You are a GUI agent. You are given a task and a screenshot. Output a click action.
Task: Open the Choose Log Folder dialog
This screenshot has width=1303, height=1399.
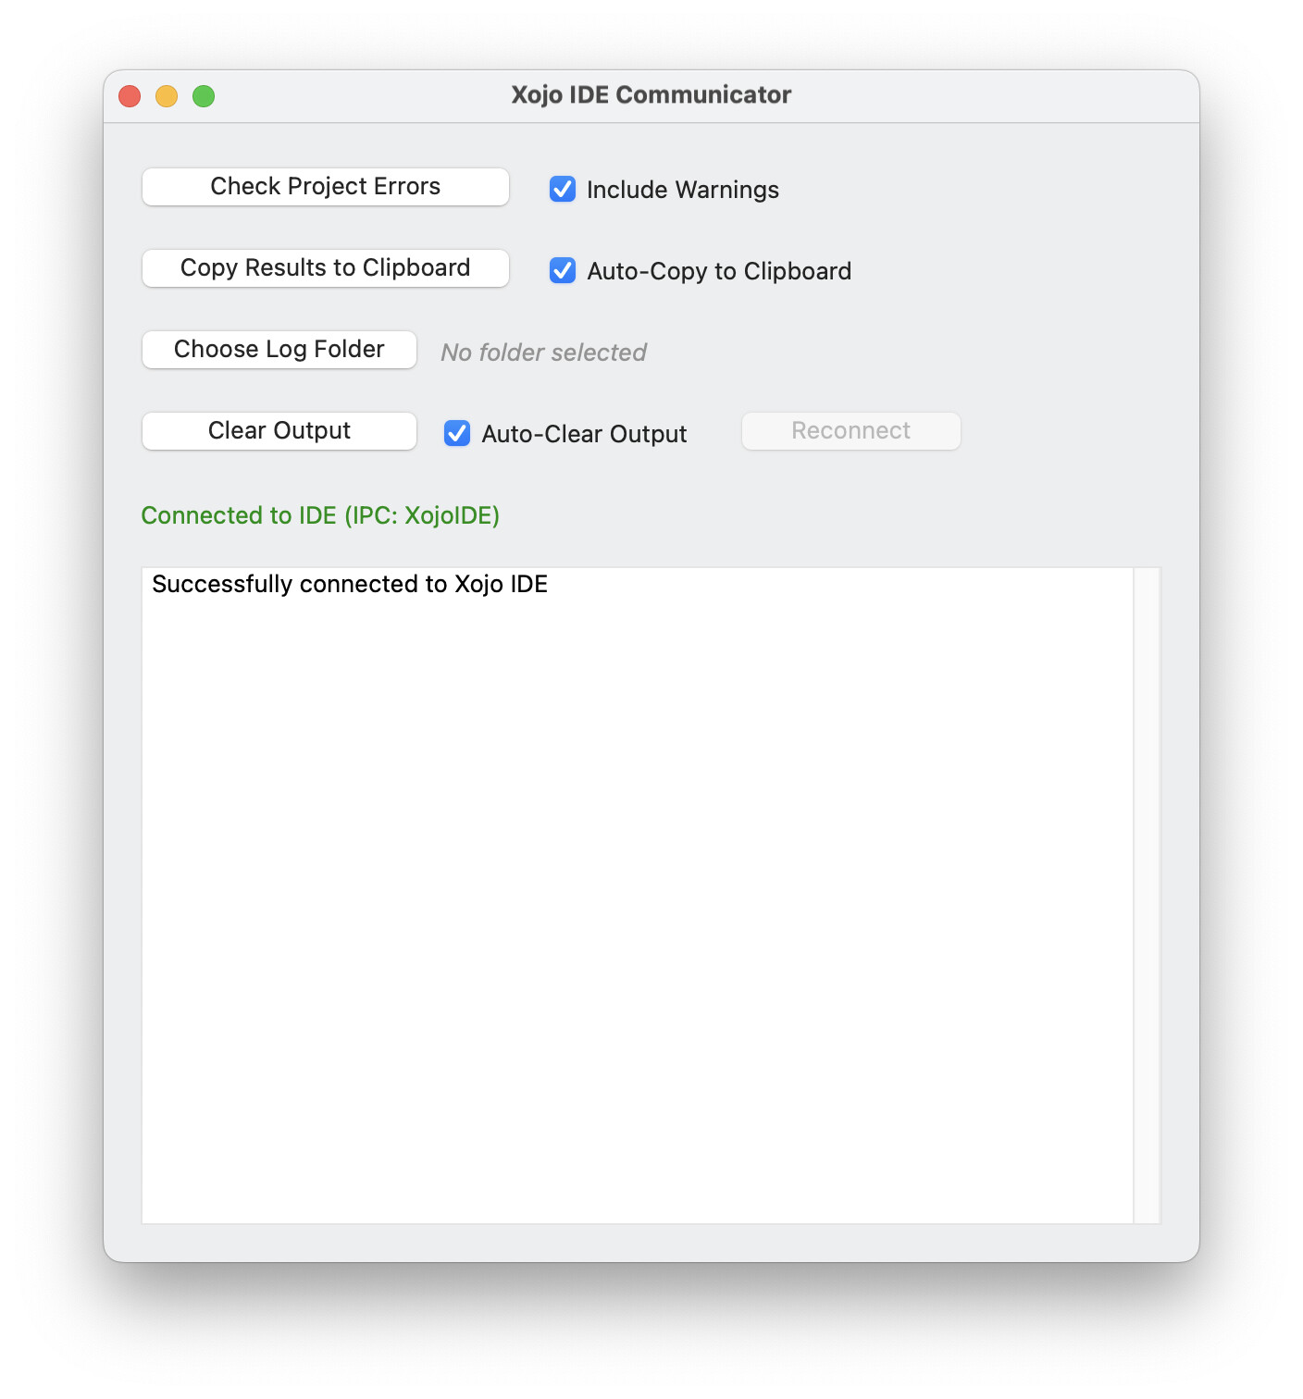point(279,350)
